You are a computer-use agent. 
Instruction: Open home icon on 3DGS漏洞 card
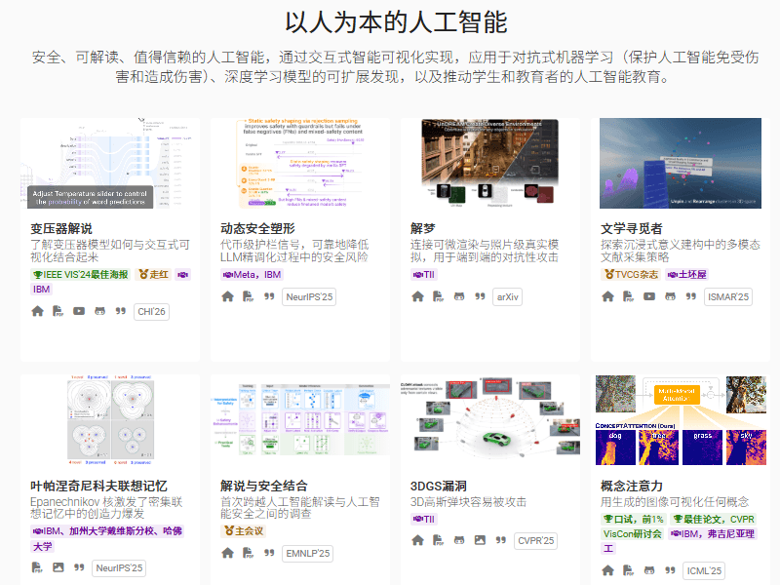click(x=418, y=541)
